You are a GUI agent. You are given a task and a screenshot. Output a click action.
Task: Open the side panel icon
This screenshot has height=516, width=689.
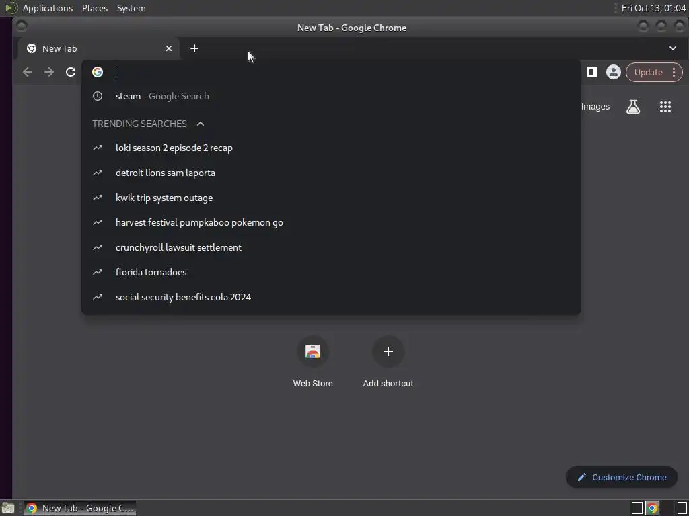click(592, 72)
